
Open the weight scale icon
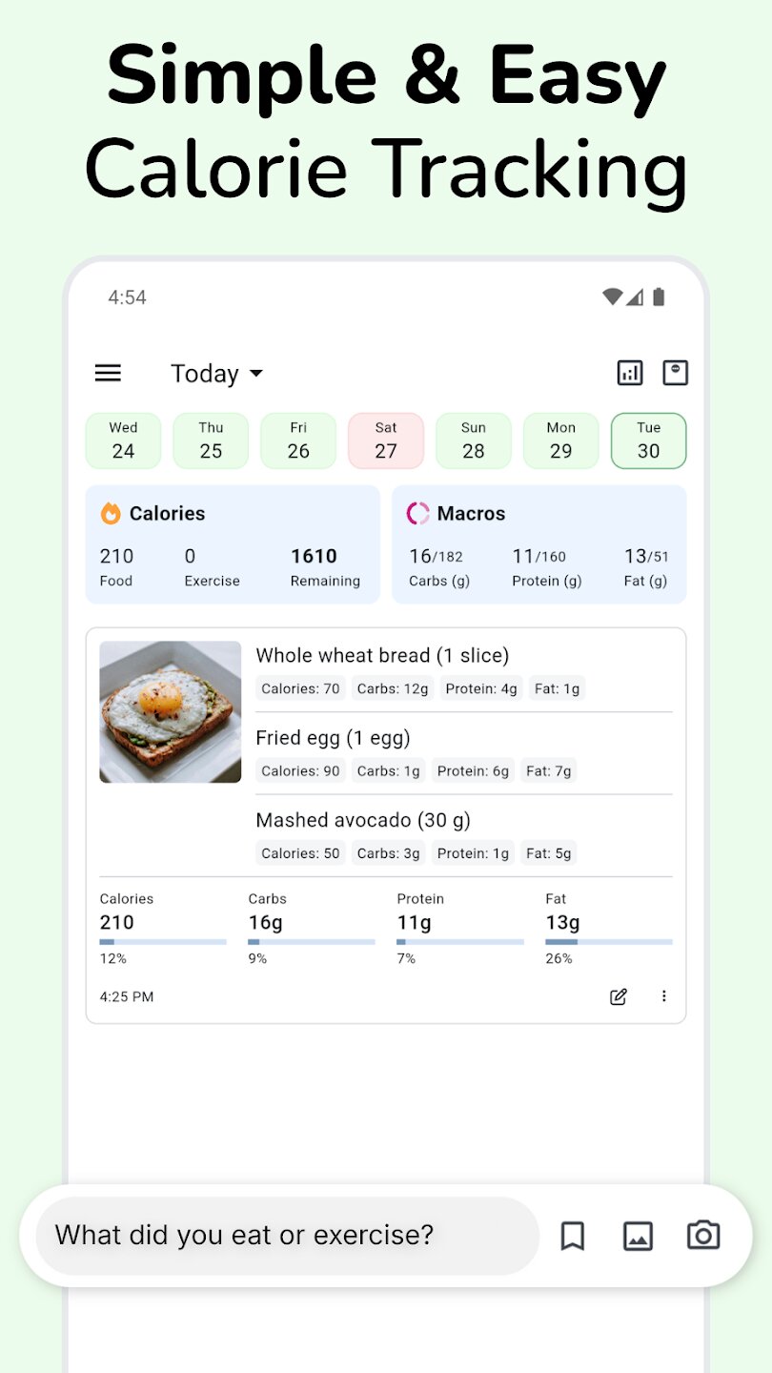[x=675, y=373]
